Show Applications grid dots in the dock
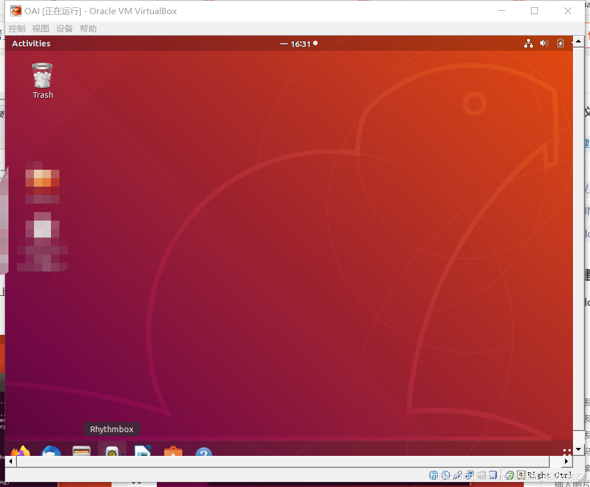The height and width of the screenshot is (487, 590). [x=567, y=452]
